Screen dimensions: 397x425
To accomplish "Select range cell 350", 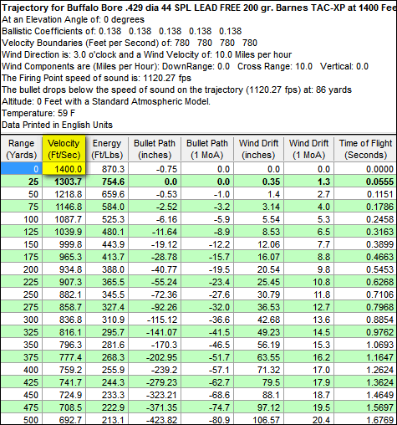I will tap(21, 345).
